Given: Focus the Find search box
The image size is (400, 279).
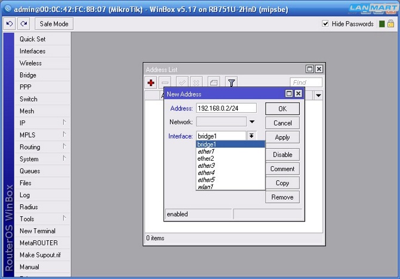Looking at the screenshot, I should [306, 82].
